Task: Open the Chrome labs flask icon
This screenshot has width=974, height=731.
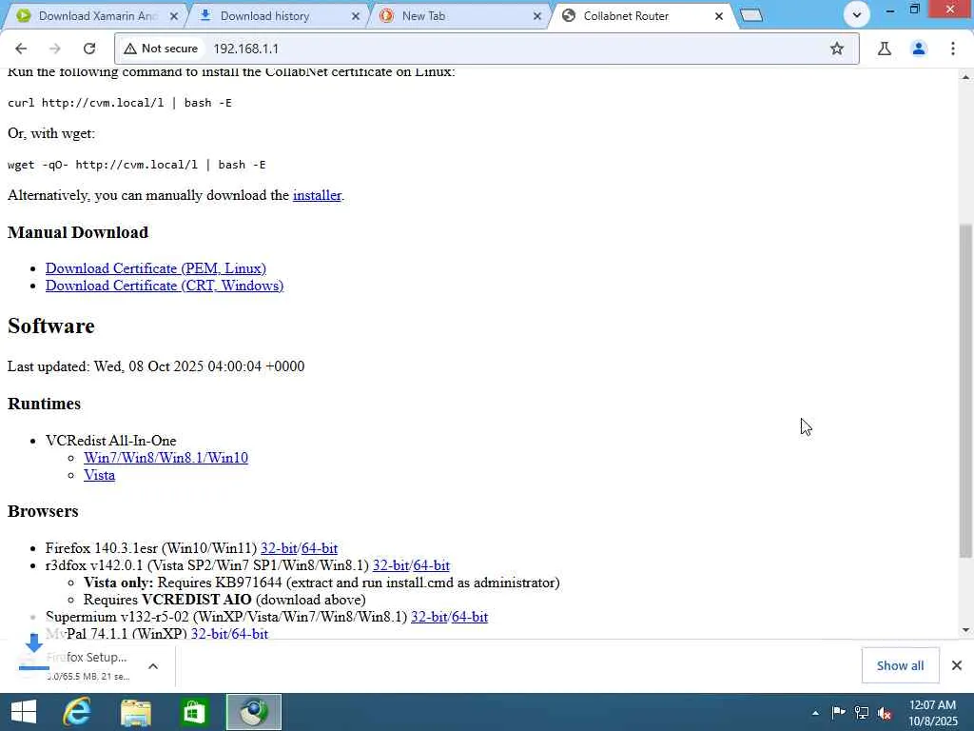Action: (x=885, y=49)
